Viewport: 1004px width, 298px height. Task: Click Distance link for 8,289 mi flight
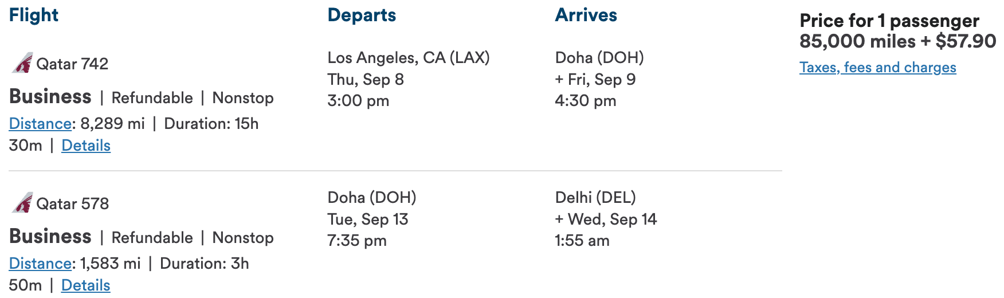point(40,124)
